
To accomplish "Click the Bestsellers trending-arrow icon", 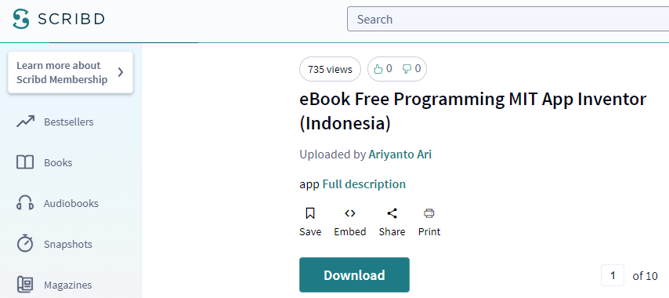I will pyautogui.click(x=25, y=122).
